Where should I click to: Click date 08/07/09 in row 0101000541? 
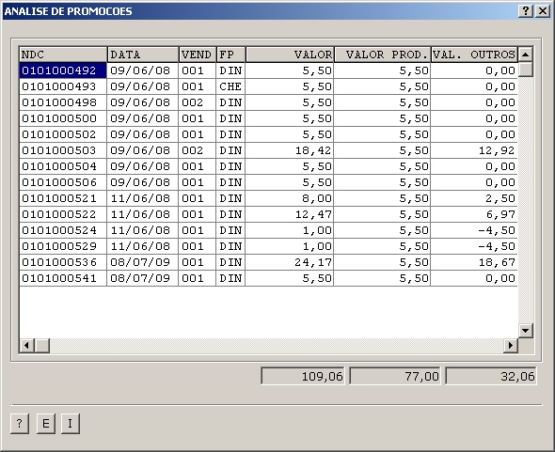(x=143, y=278)
